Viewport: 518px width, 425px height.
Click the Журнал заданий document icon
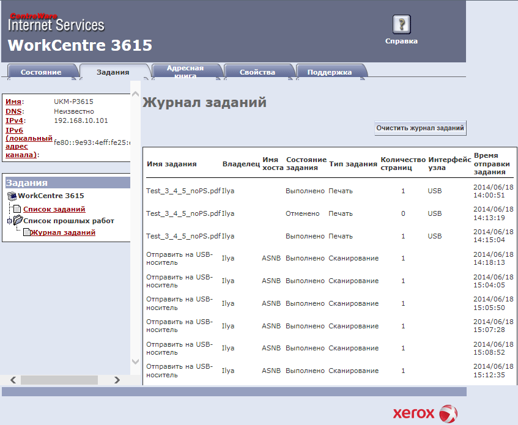point(27,232)
